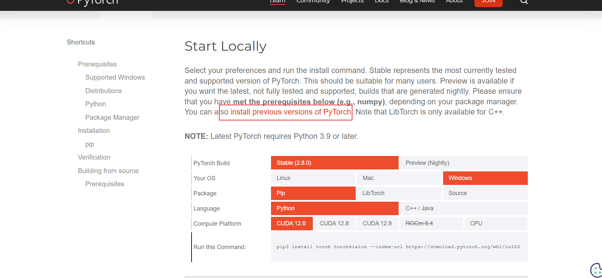
Task: Jump to Supported Windows shortcut
Action: (115, 77)
